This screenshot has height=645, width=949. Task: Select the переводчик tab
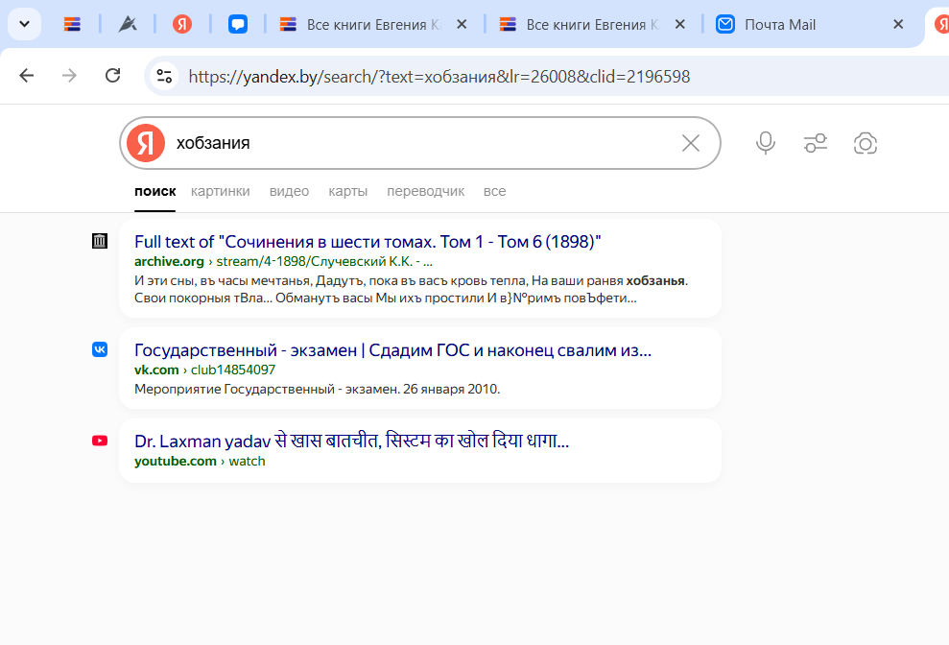[x=425, y=191]
